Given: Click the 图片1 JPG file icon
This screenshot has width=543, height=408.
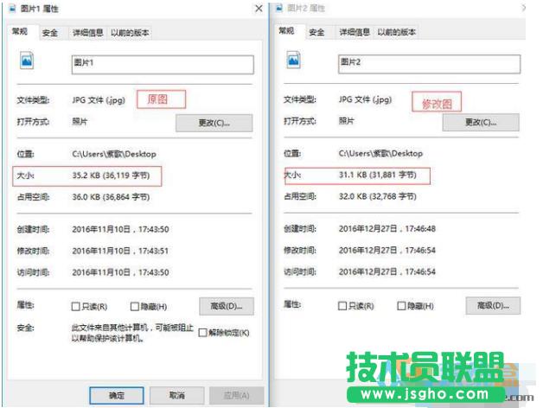Looking at the screenshot, I should point(27,61).
